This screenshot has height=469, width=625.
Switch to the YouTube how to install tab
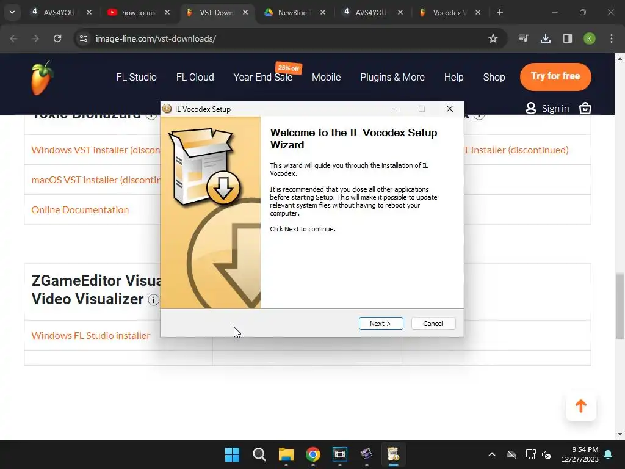(x=137, y=12)
